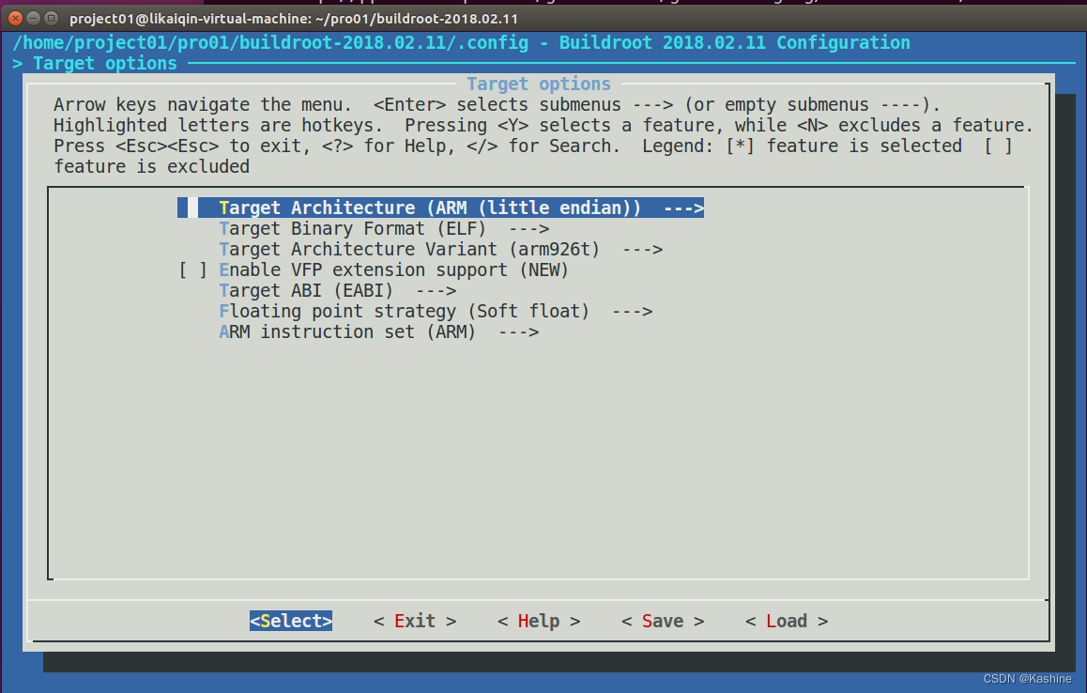The height and width of the screenshot is (693, 1087).
Task: Click the centered Target options dialog title
Action: click(539, 85)
